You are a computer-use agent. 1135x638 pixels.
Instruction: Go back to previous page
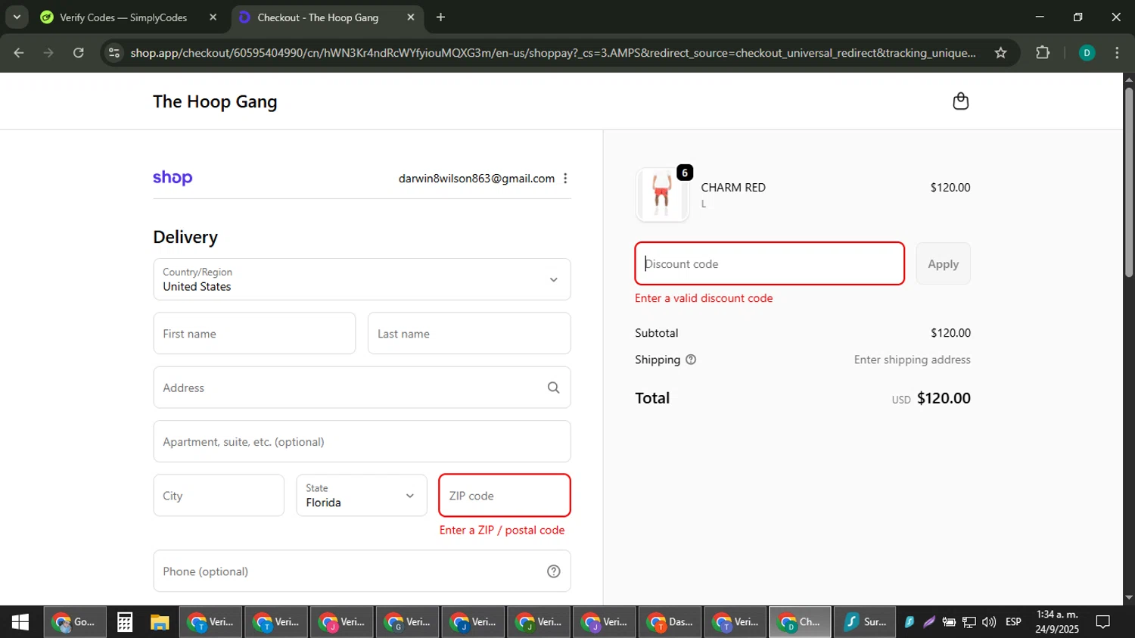point(19,53)
